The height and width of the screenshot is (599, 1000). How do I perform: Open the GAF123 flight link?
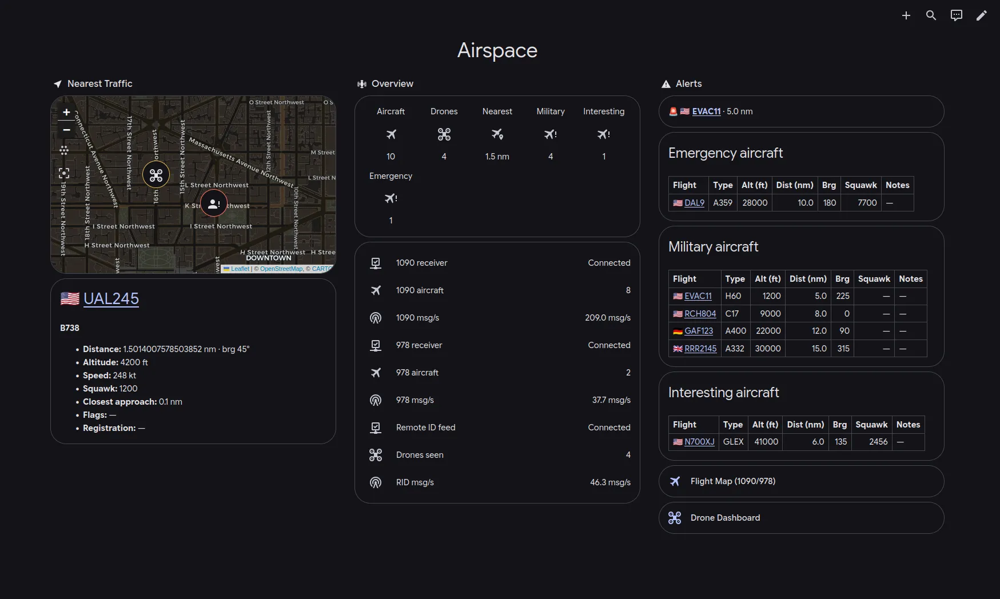[x=699, y=331]
